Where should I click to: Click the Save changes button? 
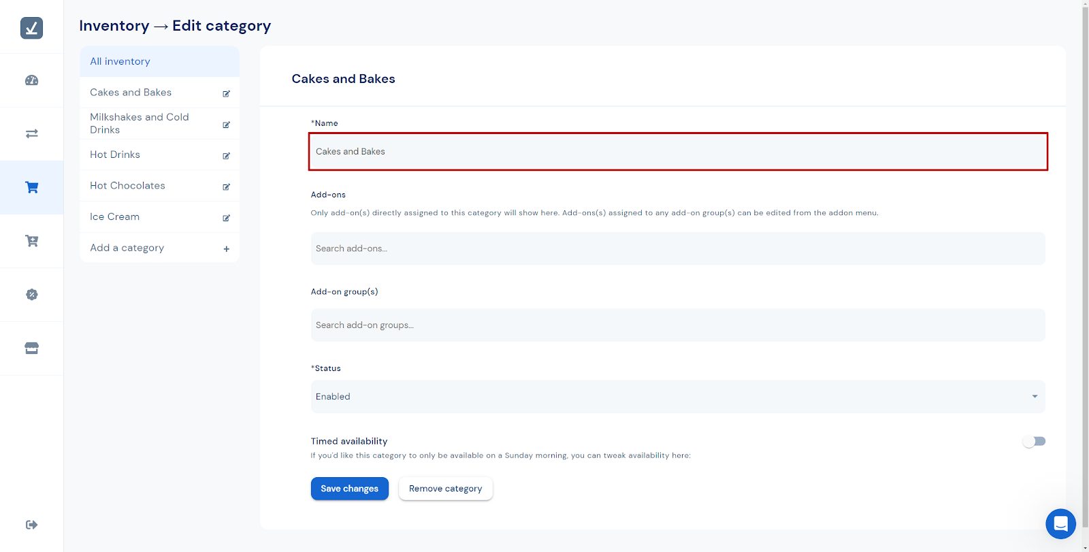[349, 489]
